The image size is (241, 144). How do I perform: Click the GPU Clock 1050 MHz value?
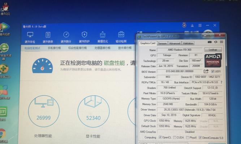click(164, 121)
